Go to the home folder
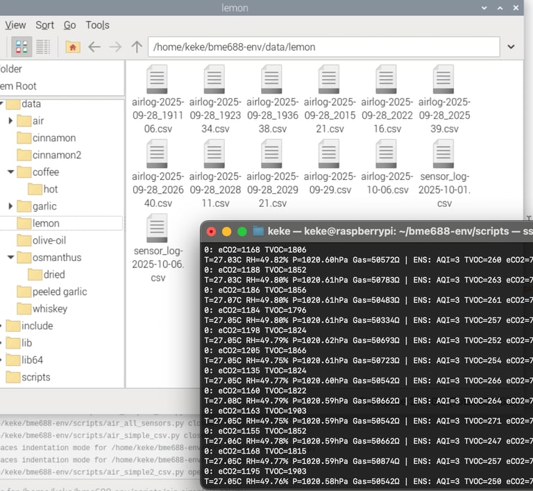Screen dimensions: 533x491 (x=72, y=47)
